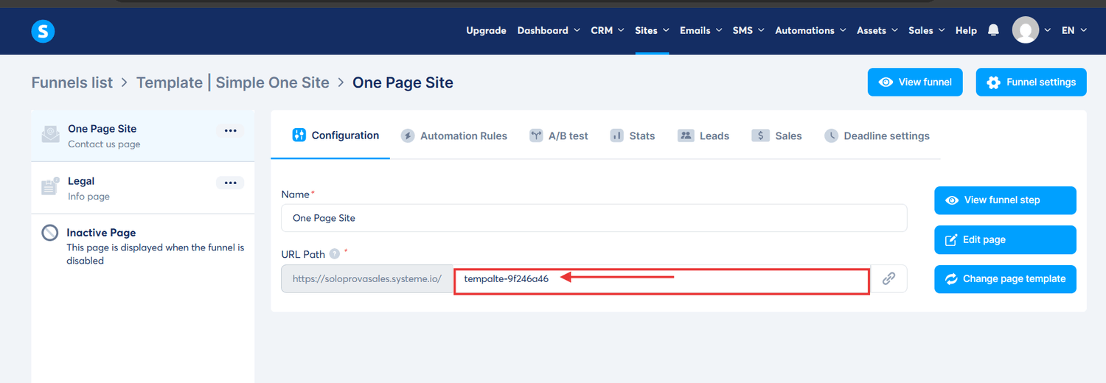The height and width of the screenshot is (383, 1106).
Task: Open the EN language dropdown
Action: [x=1074, y=30]
